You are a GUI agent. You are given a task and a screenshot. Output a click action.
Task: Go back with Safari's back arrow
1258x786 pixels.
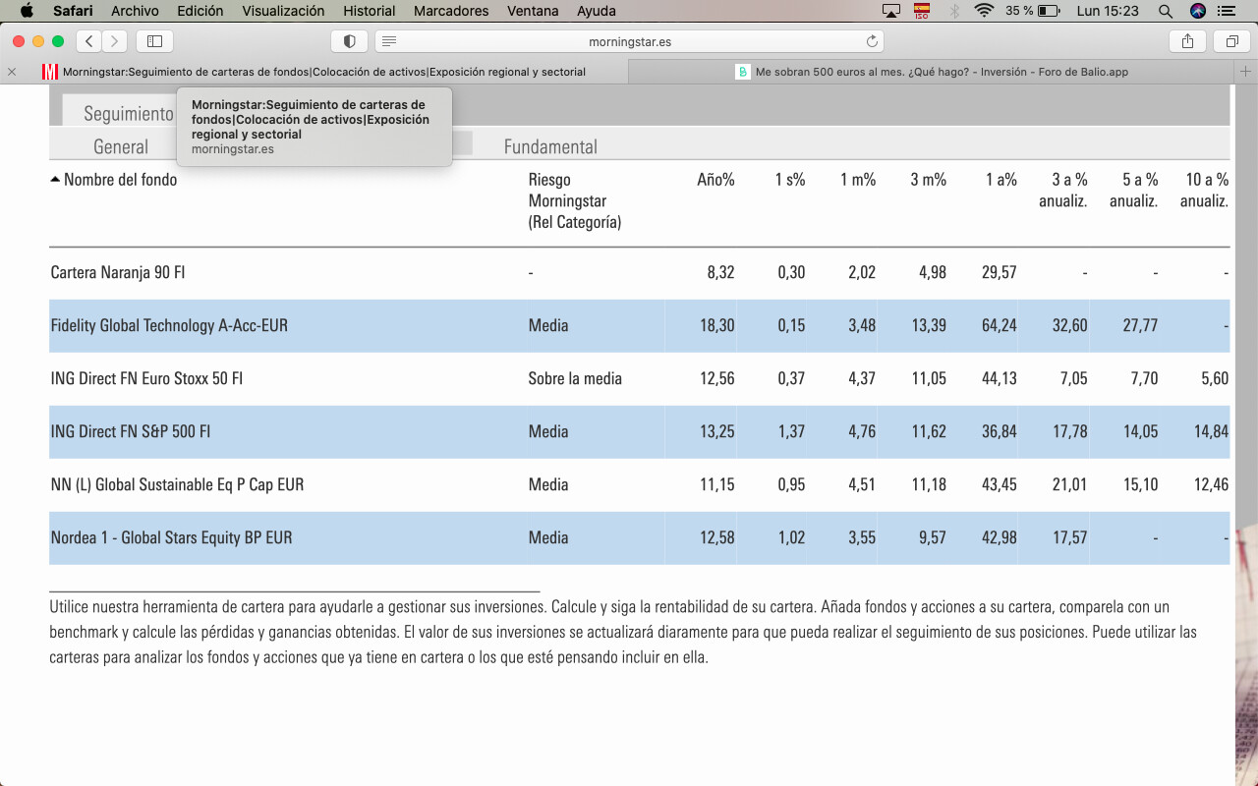[x=89, y=41]
